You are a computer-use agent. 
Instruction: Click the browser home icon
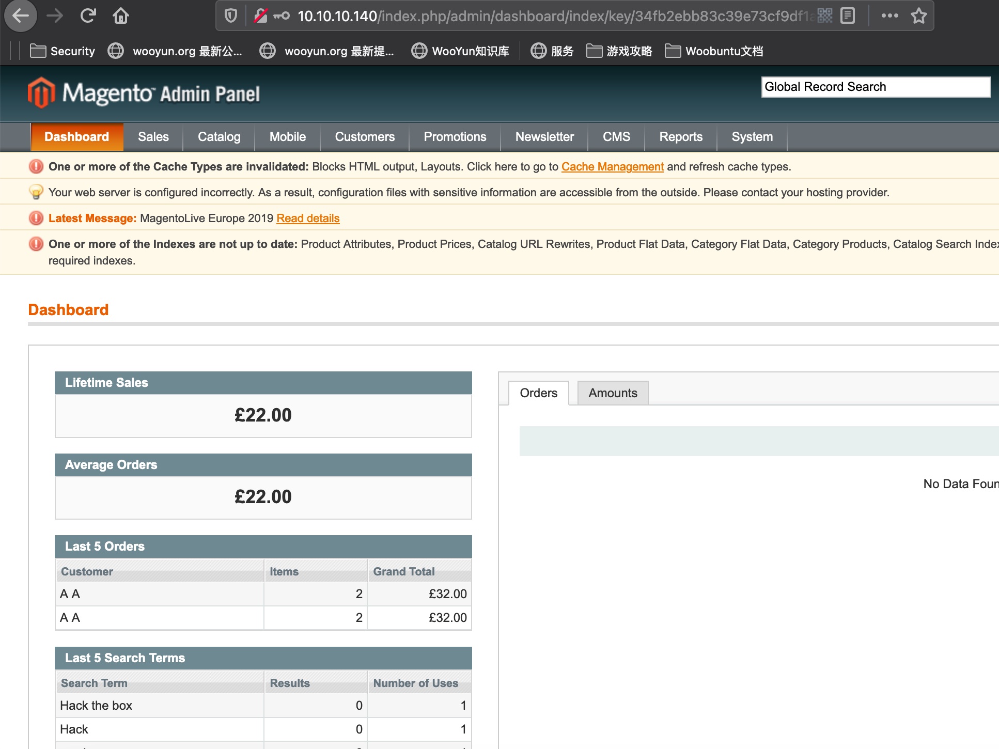click(x=121, y=16)
